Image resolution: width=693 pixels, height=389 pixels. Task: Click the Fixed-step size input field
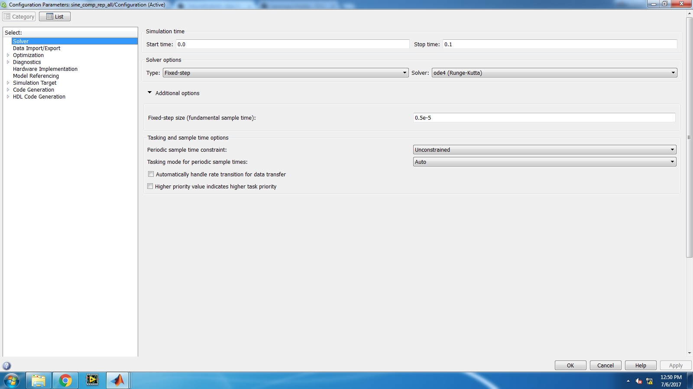[544, 118]
